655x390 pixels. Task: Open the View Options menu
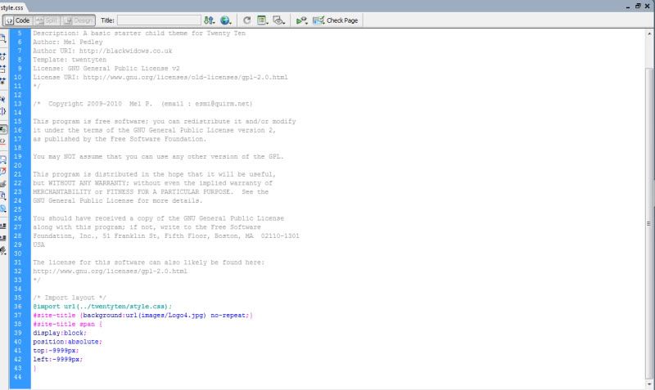coord(263,20)
